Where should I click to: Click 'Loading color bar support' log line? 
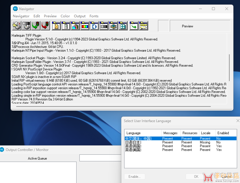[118, 92]
